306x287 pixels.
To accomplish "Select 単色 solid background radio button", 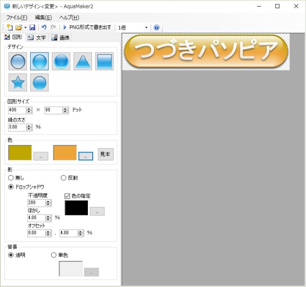I will 54,255.
